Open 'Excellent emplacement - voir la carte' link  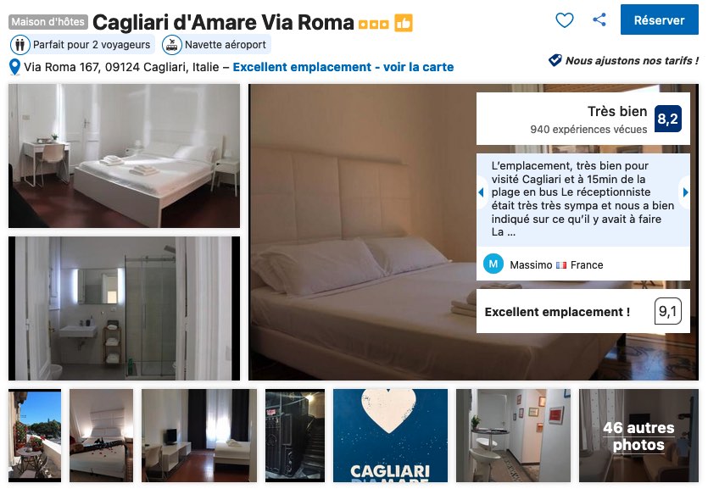[x=343, y=67]
